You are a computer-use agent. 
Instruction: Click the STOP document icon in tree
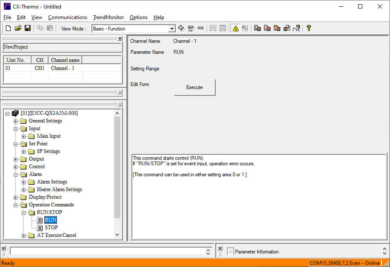[x=40, y=228]
